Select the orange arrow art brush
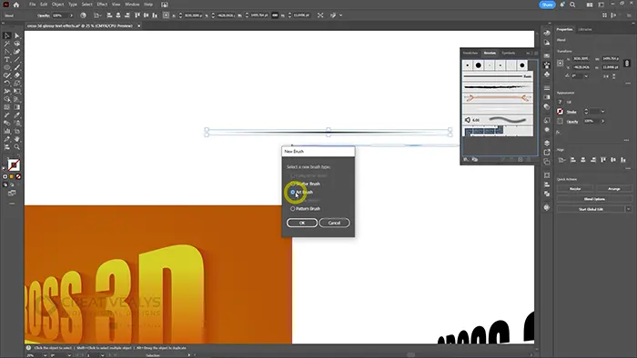Screen dimensions: 637x358 (497, 98)
